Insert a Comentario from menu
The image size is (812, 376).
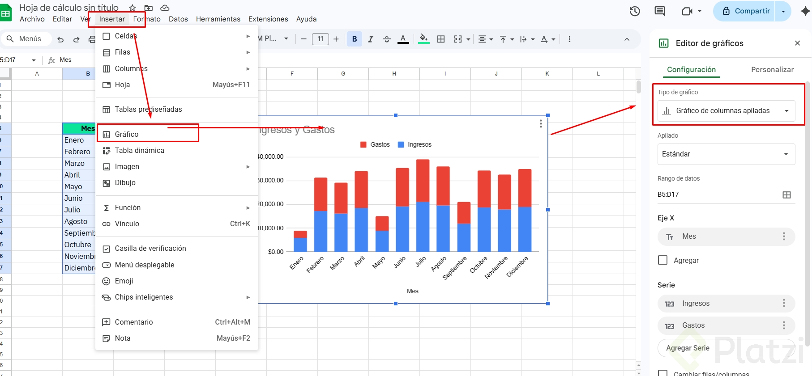coord(177,322)
